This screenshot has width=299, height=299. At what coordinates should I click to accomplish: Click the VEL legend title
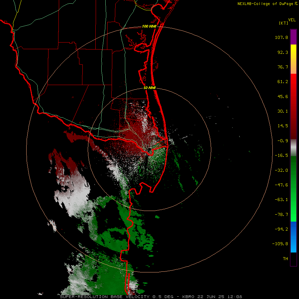click(292, 20)
